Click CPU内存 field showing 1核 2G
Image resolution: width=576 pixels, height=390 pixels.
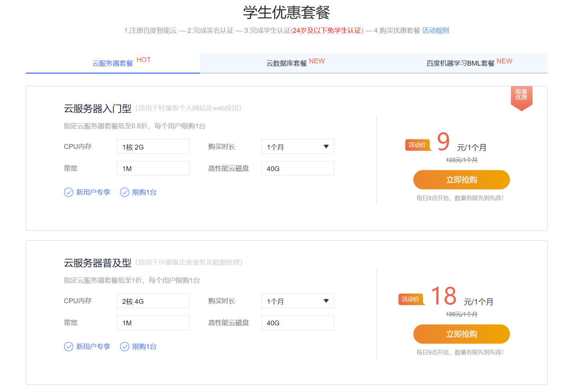(153, 147)
